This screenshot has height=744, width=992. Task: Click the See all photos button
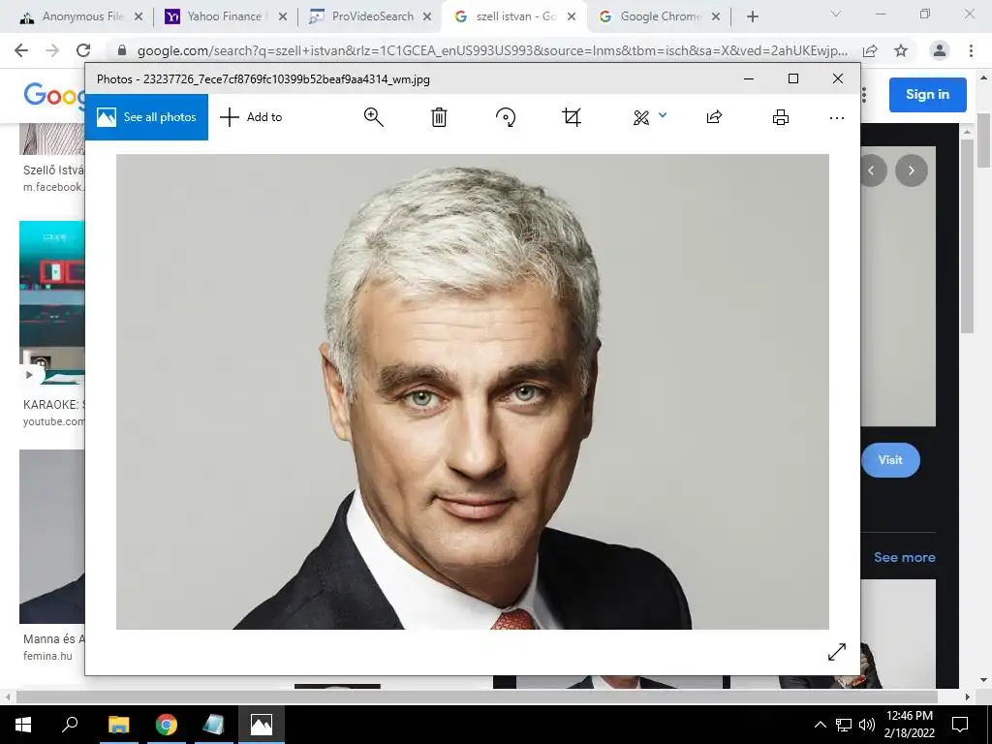(146, 117)
